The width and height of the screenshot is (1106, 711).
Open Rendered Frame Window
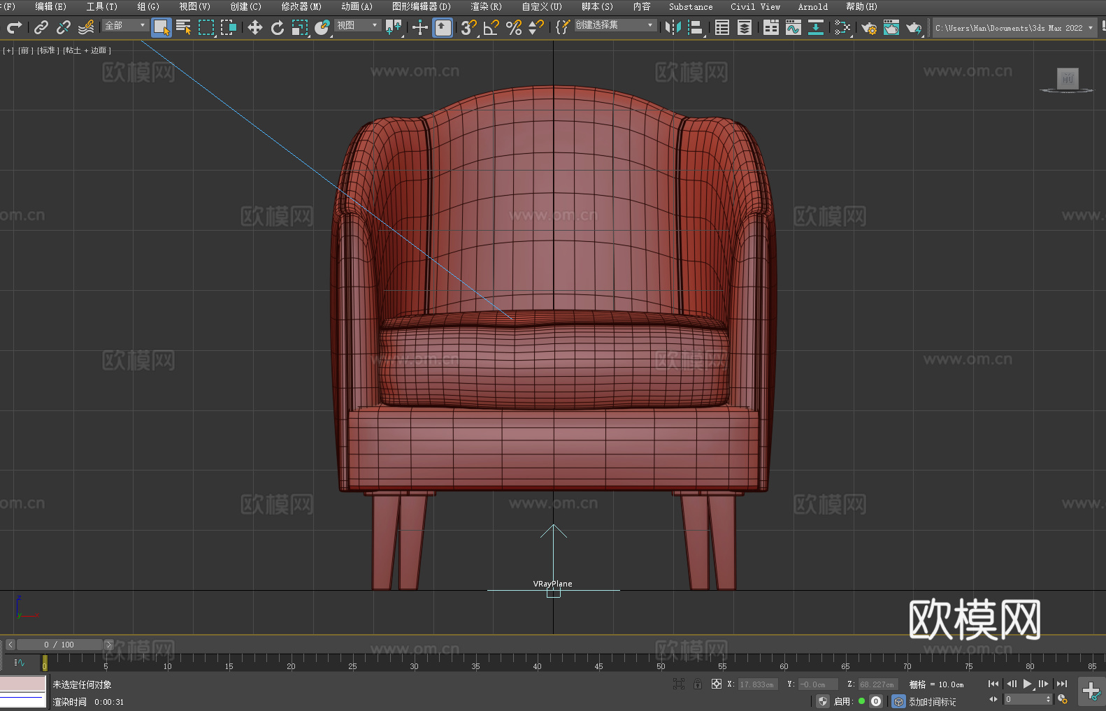tap(891, 27)
